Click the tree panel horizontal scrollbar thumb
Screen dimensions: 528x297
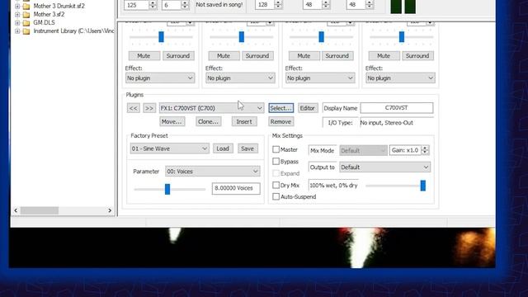[x=40, y=210]
